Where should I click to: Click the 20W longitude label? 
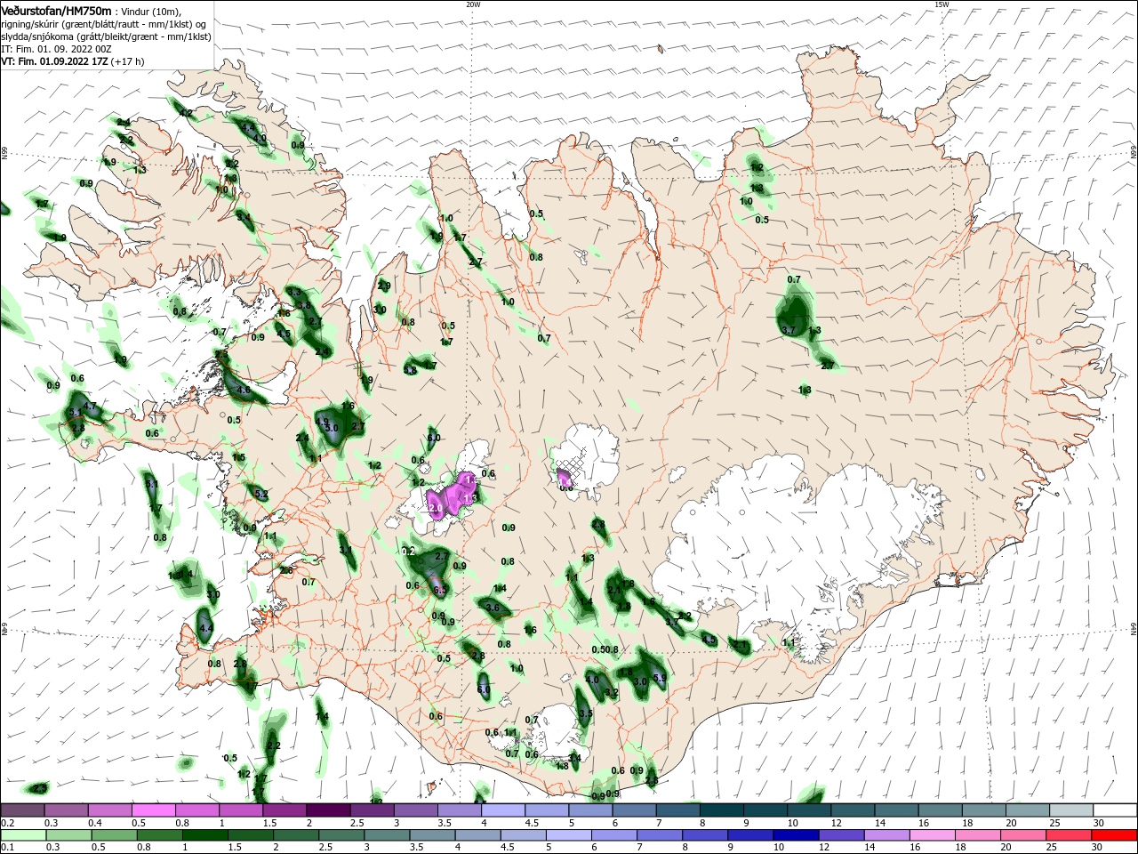473,4
